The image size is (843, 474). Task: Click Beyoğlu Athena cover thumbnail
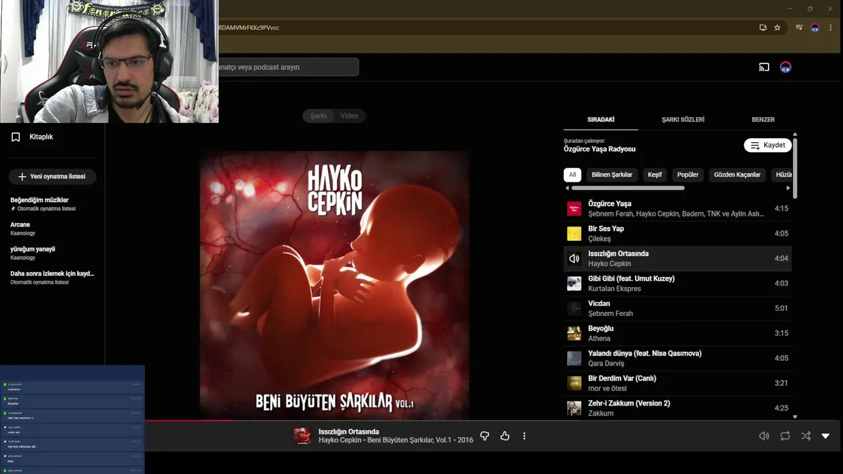574,333
